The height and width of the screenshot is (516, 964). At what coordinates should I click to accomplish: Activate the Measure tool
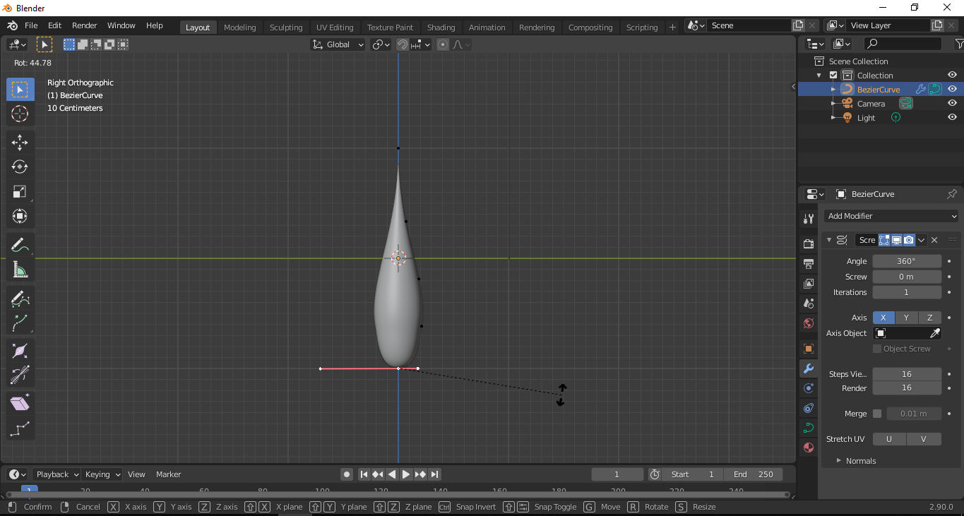point(20,269)
